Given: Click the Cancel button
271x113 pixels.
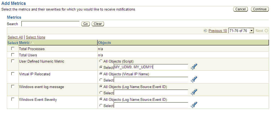Looking at the screenshot, I should [x=240, y=9].
